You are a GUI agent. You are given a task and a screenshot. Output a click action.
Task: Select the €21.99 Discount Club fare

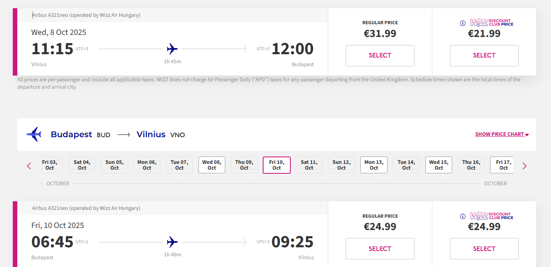click(x=484, y=55)
